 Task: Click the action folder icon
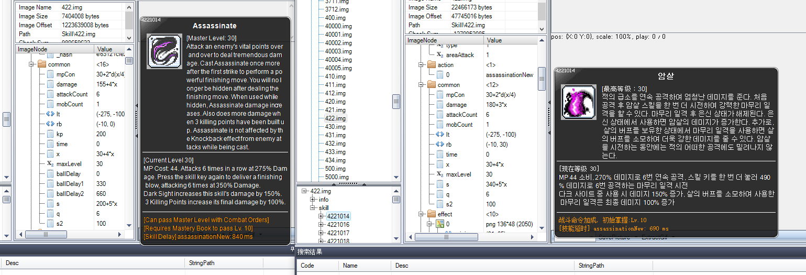pyautogui.click(x=432, y=65)
